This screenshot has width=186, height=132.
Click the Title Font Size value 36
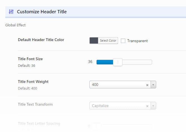(x=90, y=62)
